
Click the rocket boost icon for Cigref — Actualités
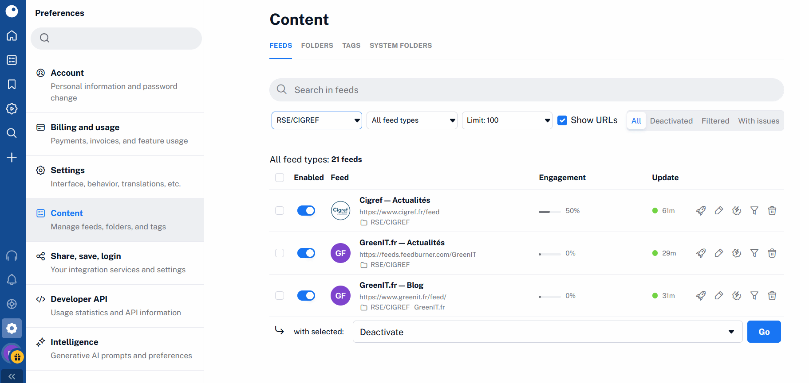click(x=701, y=211)
